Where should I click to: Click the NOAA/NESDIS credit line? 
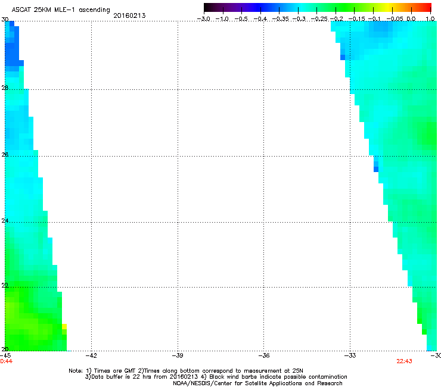click(257, 383)
